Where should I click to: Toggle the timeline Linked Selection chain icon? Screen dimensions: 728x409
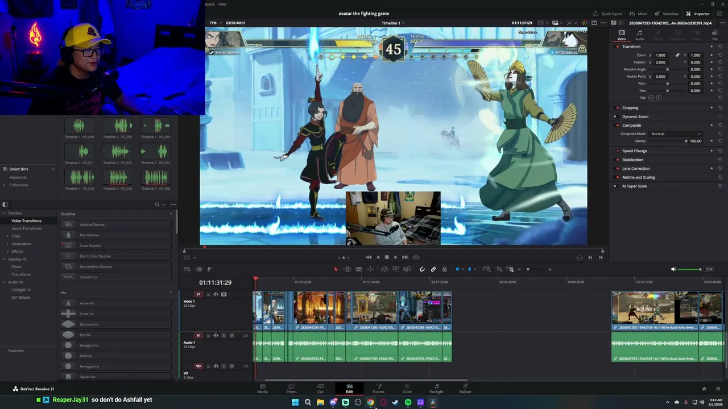coord(433,269)
